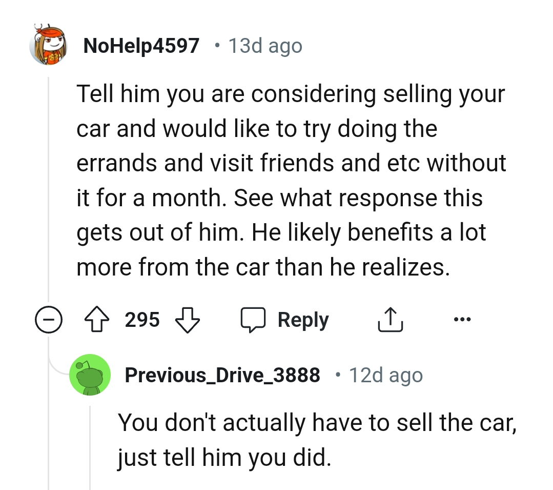553x490 pixels.
Task: Select the upvote arrow beside the count 295
Action: 97,319
